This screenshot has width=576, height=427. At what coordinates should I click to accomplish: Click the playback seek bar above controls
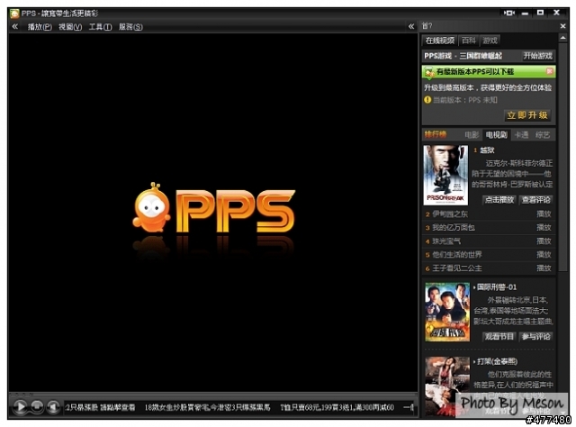[x=213, y=395]
